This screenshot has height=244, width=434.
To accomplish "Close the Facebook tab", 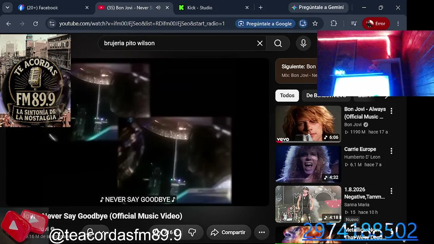I will [87, 7].
